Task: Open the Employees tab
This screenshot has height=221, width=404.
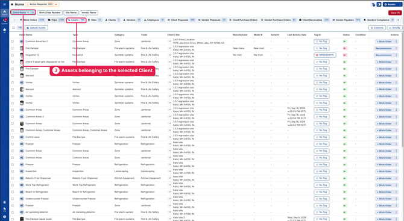Action: (154, 20)
